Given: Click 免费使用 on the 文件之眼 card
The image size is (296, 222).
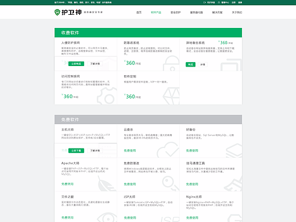Looking at the screenshot, I should tap(67, 217).
